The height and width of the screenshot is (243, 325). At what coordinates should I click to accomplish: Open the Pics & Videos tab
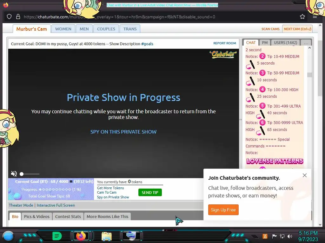click(x=37, y=216)
